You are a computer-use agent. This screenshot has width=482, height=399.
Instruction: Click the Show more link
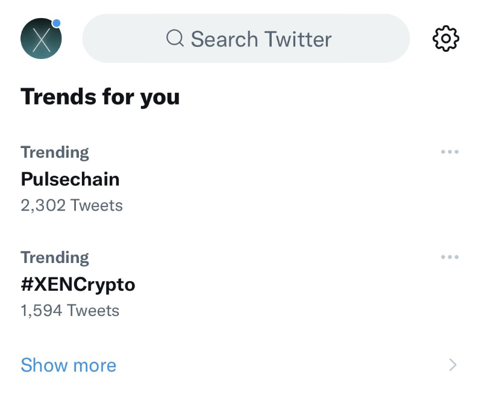coord(68,365)
